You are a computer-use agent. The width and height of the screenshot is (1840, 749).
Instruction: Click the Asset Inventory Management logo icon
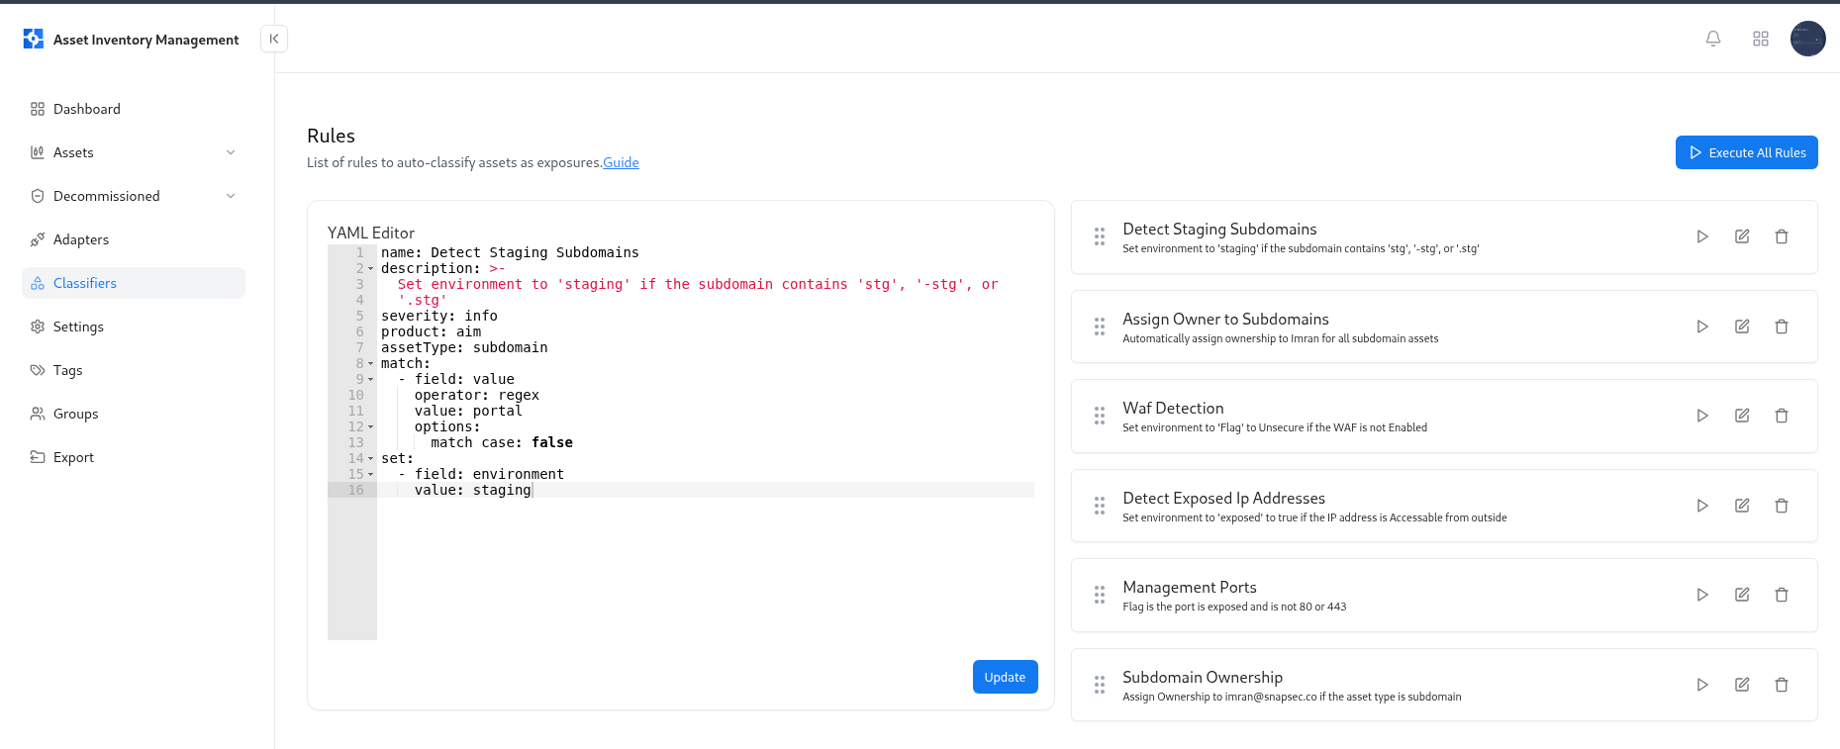[34, 39]
